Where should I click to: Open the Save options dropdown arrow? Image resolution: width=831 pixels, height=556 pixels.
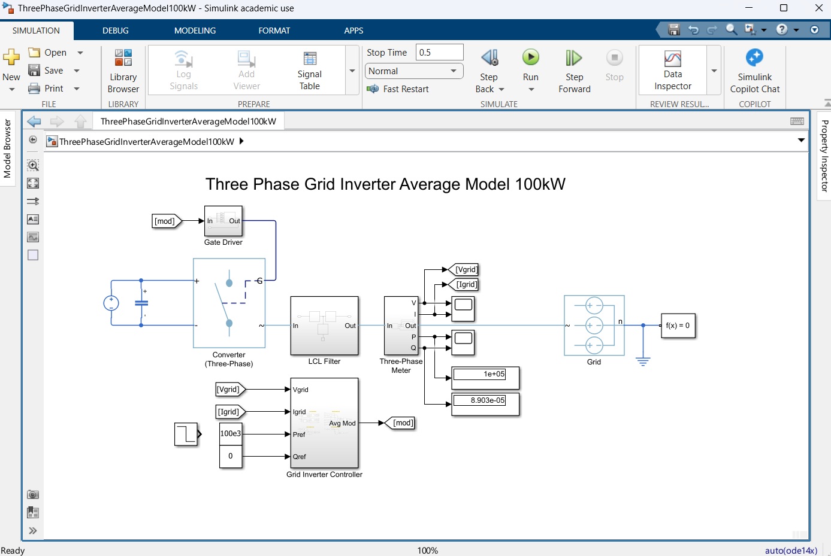point(77,71)
